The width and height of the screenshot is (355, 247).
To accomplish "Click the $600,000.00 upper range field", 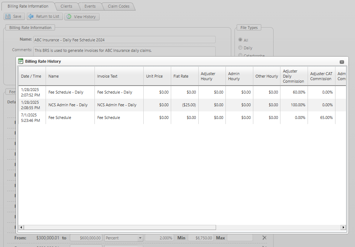I will (86, 238).
